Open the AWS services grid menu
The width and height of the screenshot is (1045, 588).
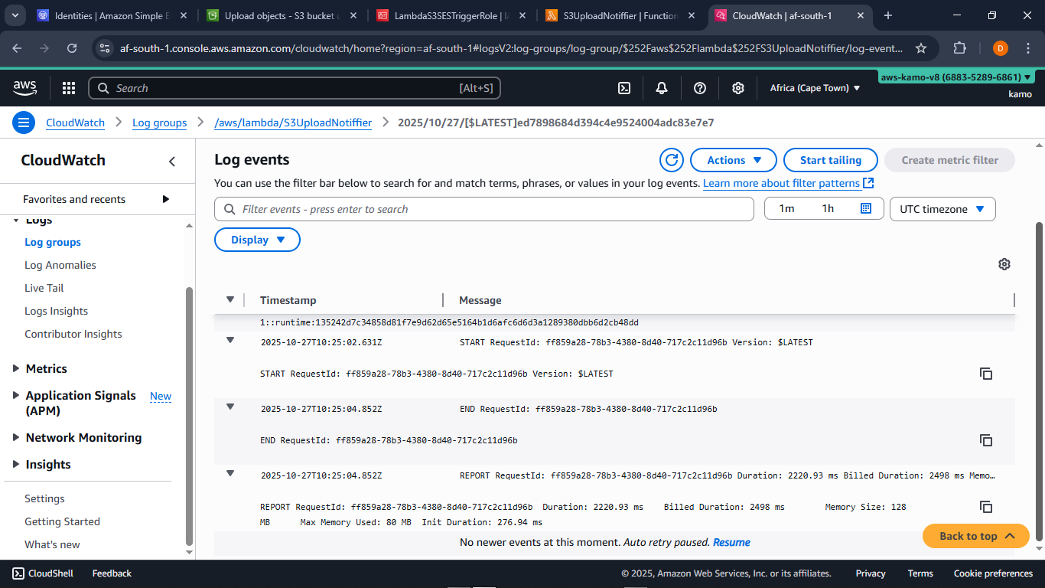tap(68, 88)
